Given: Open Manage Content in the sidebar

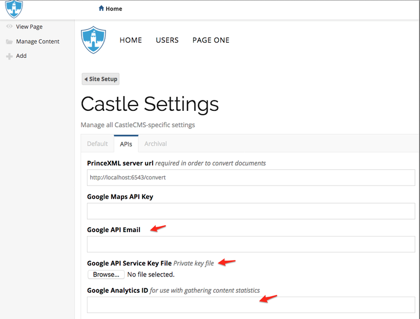Looking at the screenshot, I should coord(38,42).
